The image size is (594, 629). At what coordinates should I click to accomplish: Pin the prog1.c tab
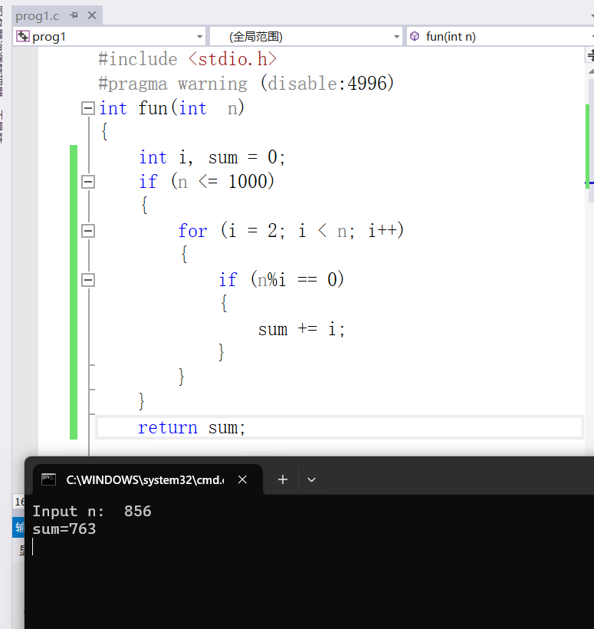point(74,15)
